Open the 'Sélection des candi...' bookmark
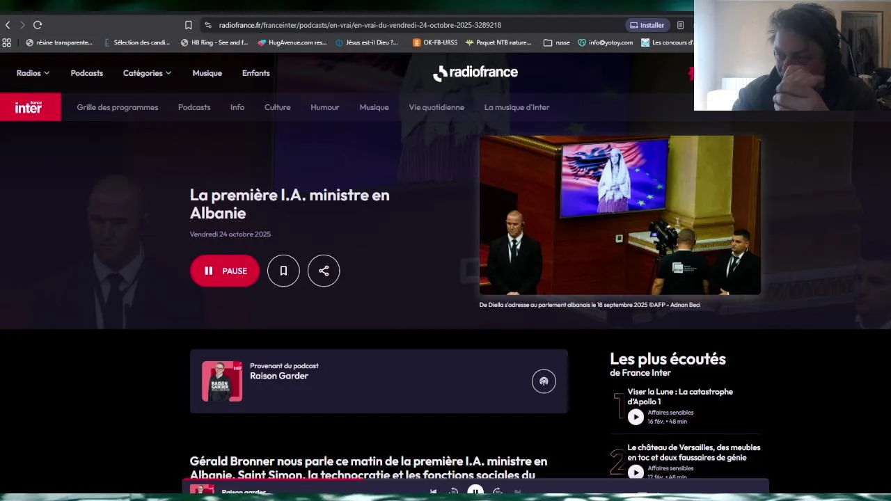 point(136,42)
